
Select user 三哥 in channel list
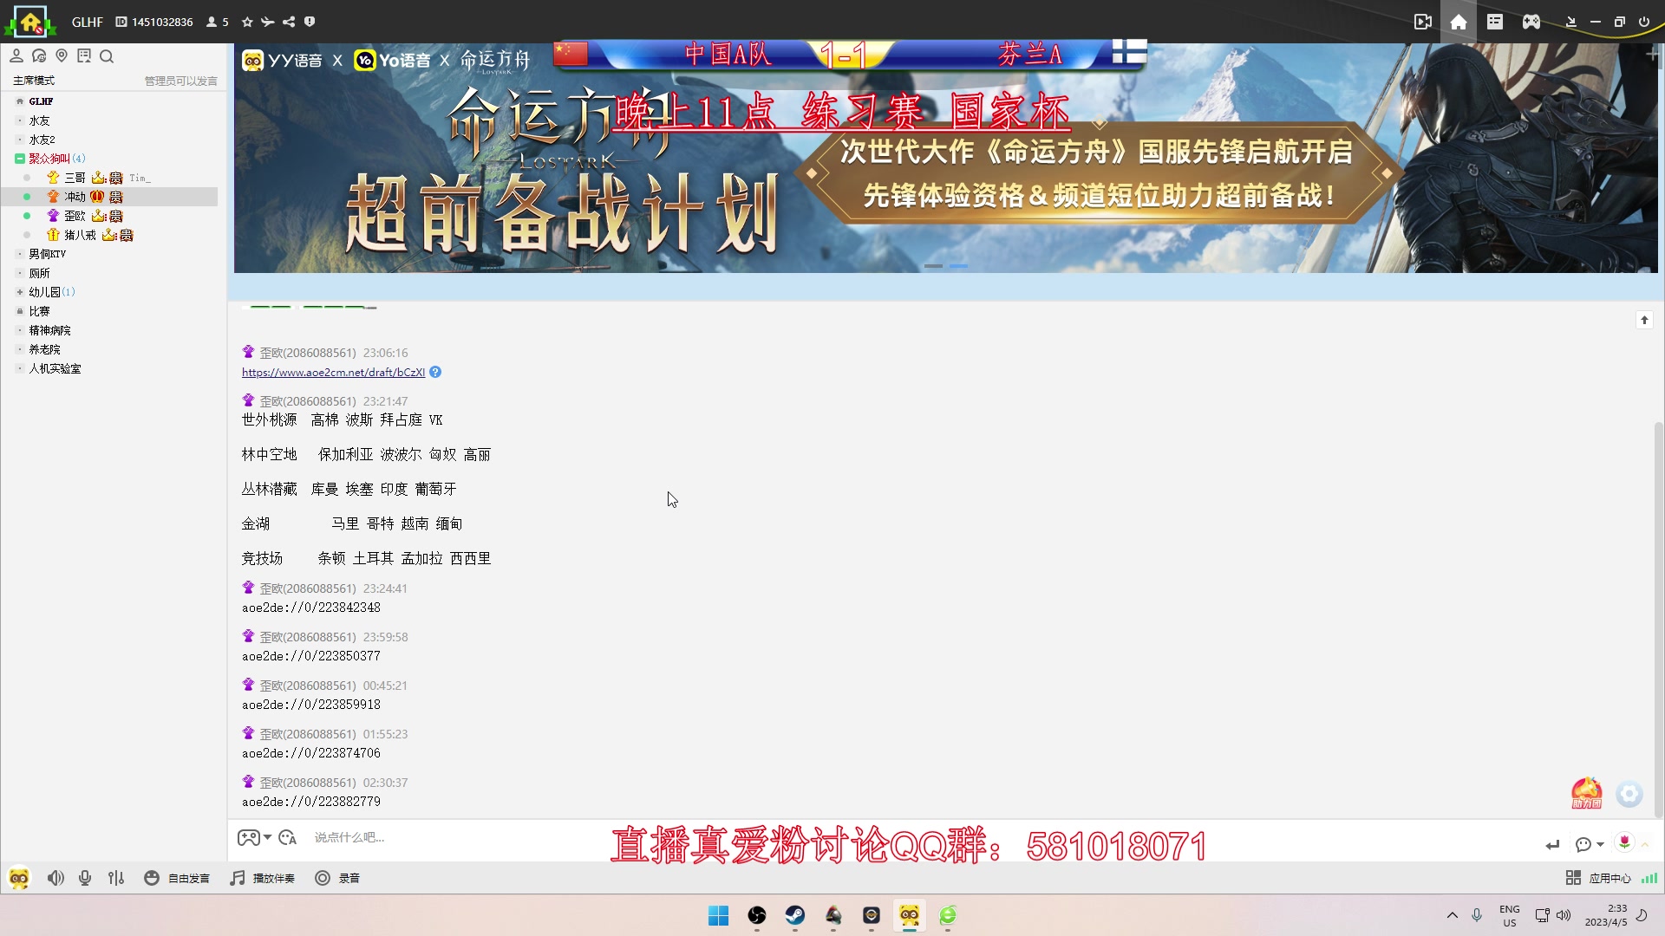point(75,178)
